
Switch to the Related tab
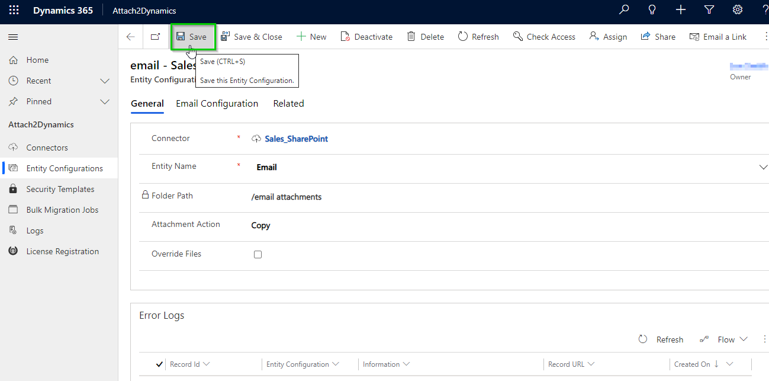tap(288, 104)
